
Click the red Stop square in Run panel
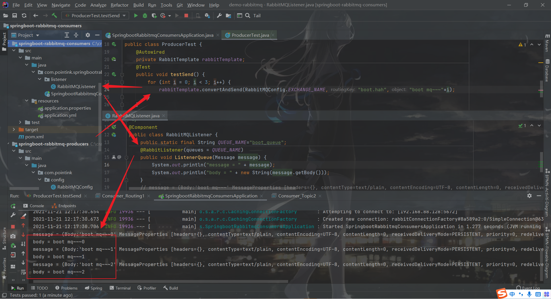(13, 227)
